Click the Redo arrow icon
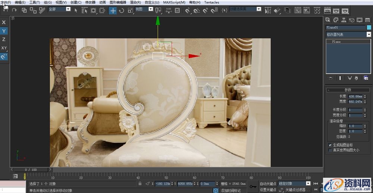The width and height of the screenshot is (373, 193). [14, 10]
